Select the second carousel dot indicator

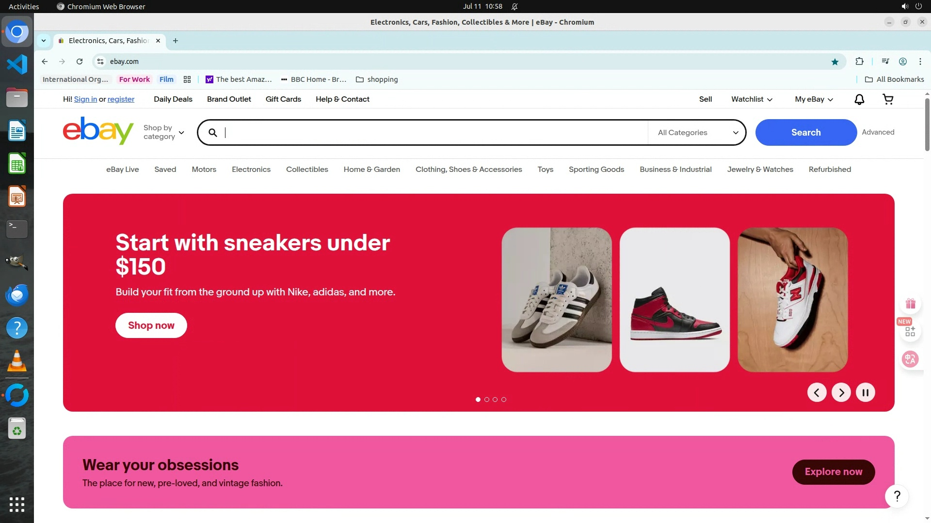pyautogui.click(x=487, y=400)
